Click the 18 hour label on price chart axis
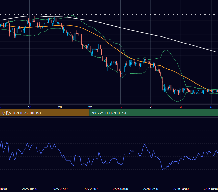 click(29, 107)
